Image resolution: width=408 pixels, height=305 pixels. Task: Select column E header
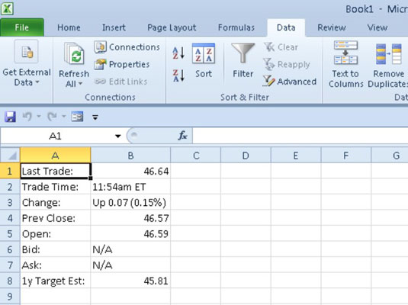coord(296,156)
